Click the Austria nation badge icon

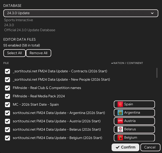(120, 121)
